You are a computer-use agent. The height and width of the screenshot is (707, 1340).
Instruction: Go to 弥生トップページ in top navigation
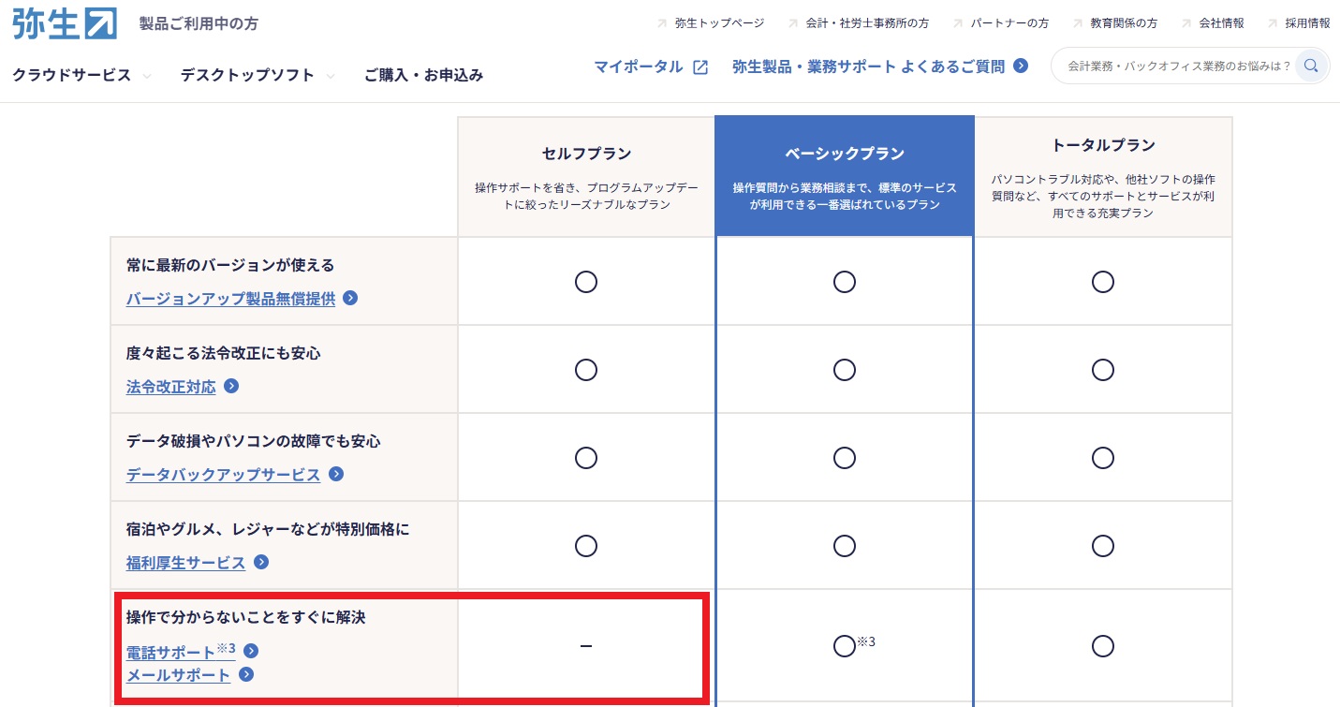tap(718, 23)
